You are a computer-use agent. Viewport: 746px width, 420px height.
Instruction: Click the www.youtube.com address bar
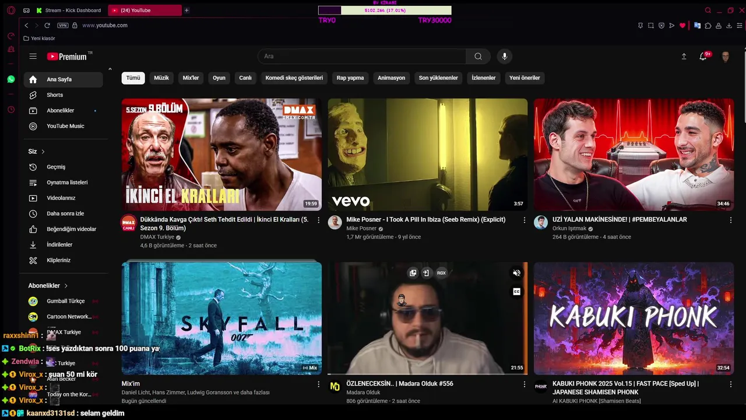pyautogui.click(x=105, y=25)
